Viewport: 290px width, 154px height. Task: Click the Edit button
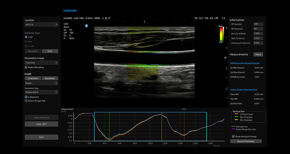tap(50, 51)
